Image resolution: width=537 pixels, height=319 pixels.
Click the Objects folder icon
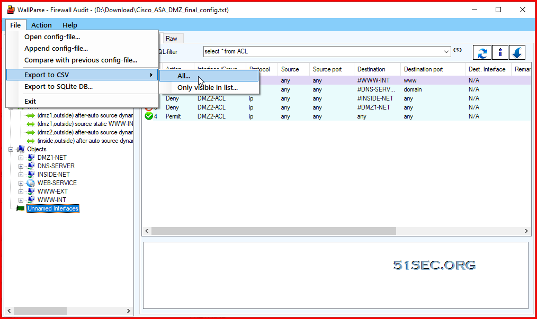pyautogui.click(x=21, y=149)
